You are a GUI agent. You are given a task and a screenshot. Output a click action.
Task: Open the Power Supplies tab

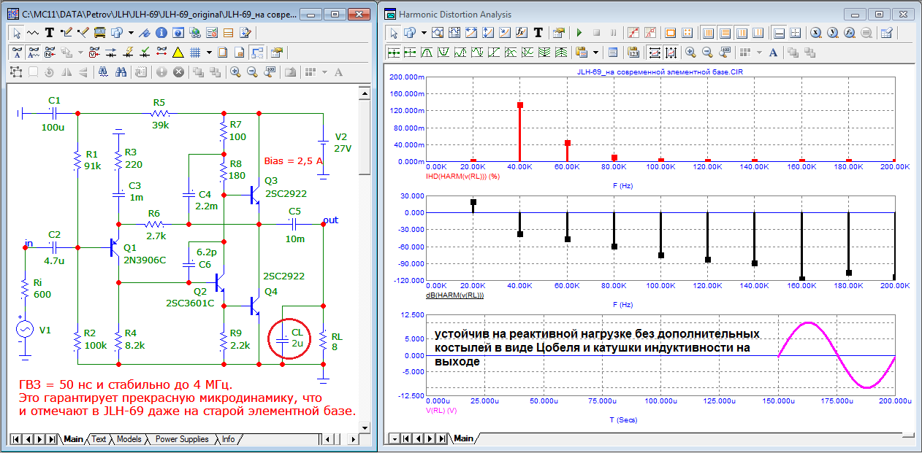(x=182, y=439)
